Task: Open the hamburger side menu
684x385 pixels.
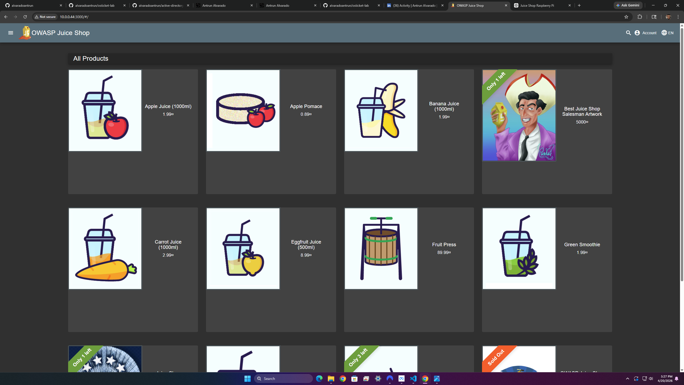Action: point(11,33)
